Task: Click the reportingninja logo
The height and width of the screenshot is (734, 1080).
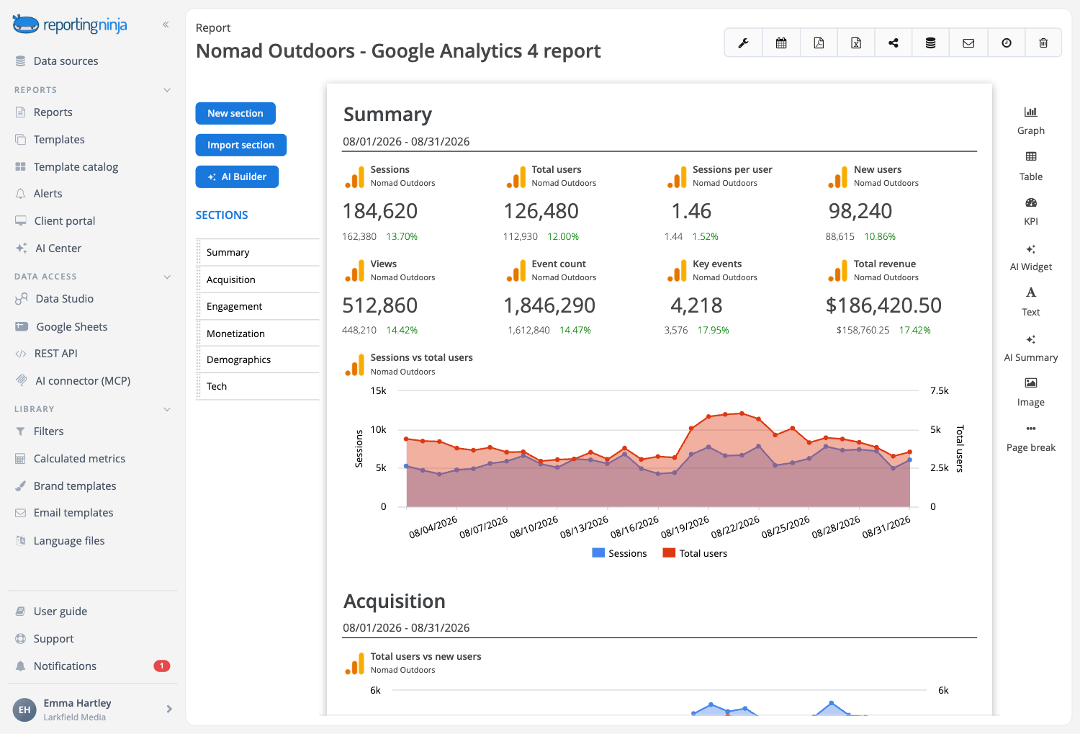Action: tap(70, 24)
